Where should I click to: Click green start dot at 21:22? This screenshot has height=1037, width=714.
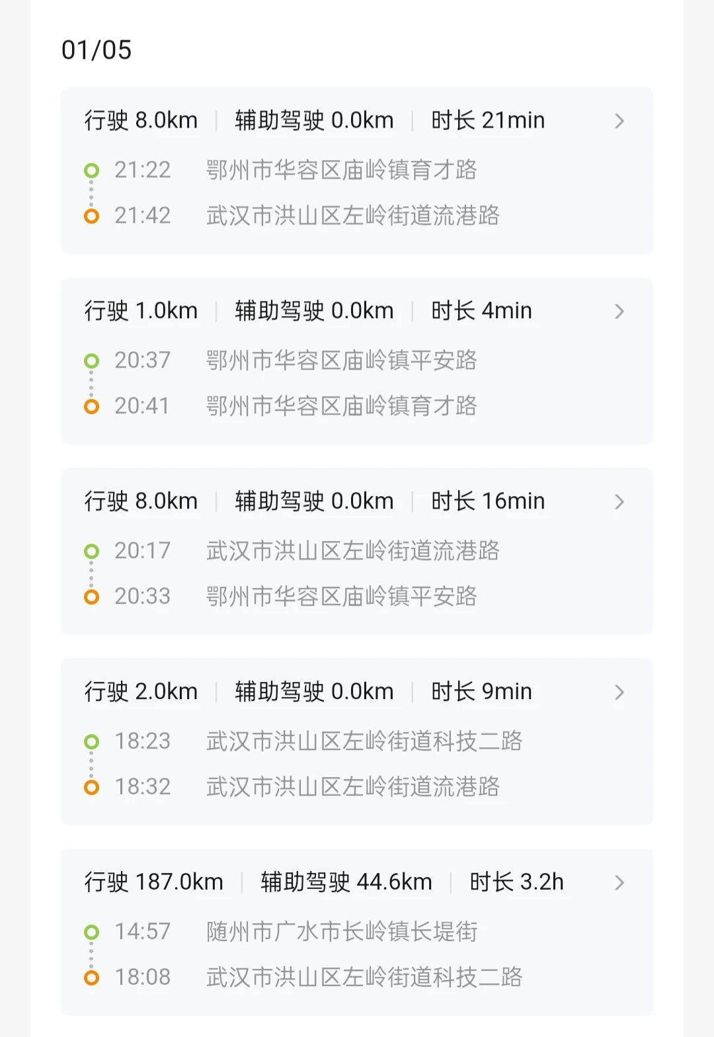click(92, 171)
